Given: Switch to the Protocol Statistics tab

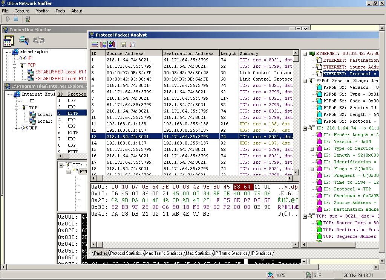Looking at the screenshot, I should pyautogui.click(x=126, y=253).
